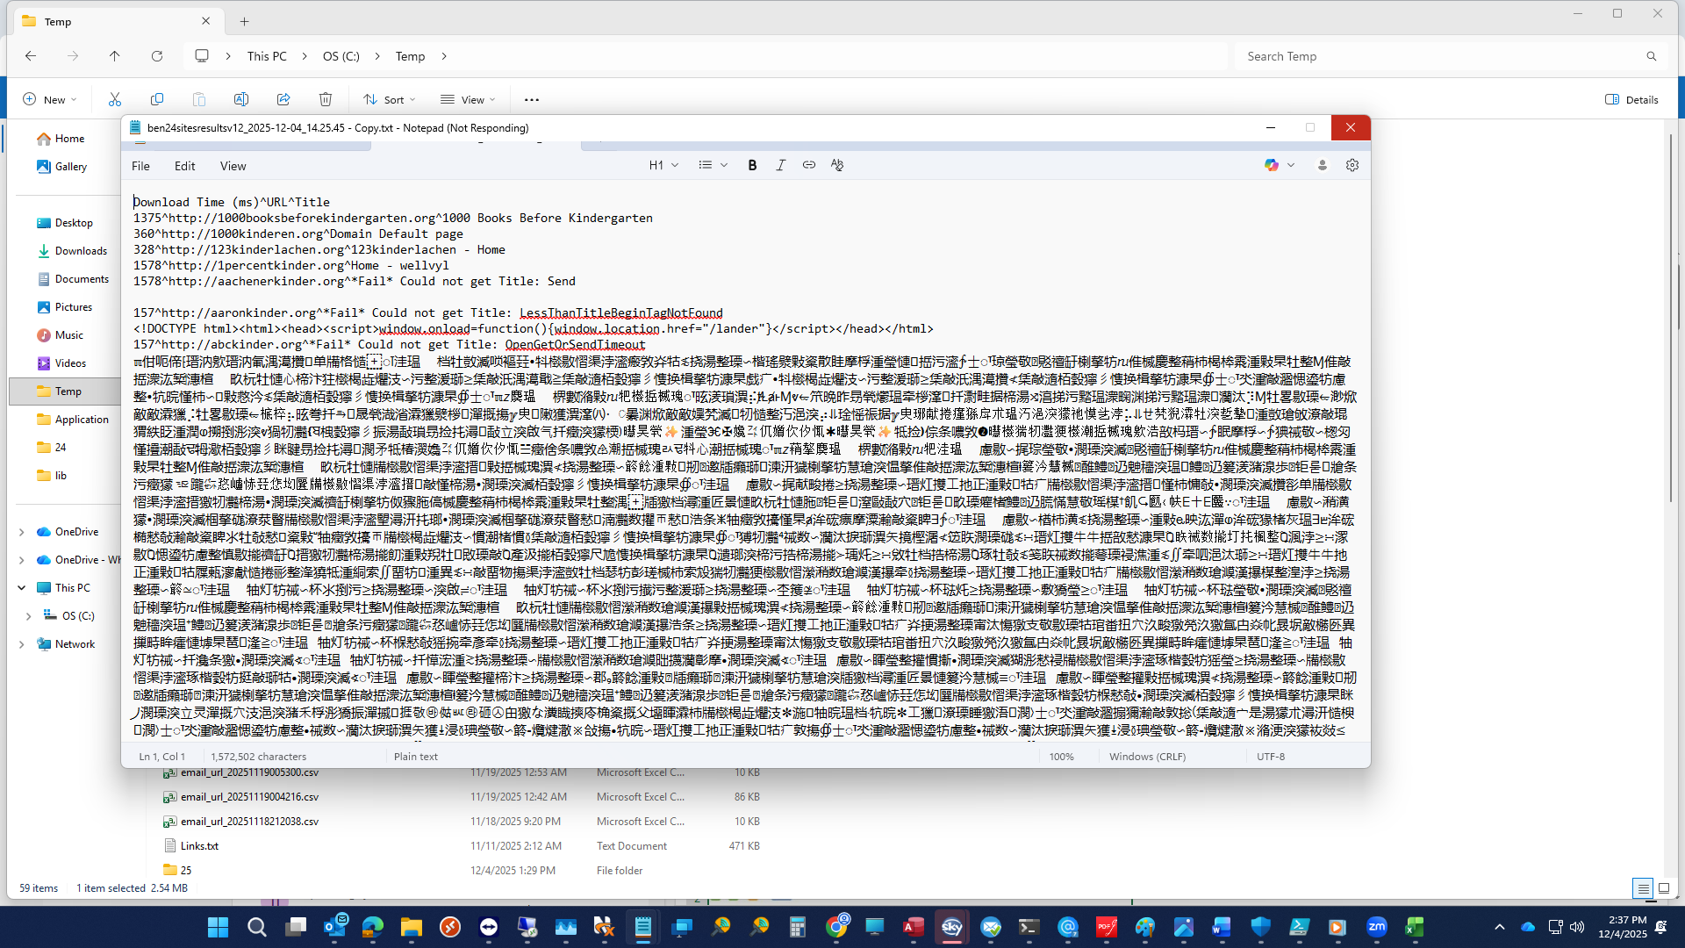Click Share icon in File Explorer toolbar
This screenshot has width=1685, height=948.
(x=283, y=99)
